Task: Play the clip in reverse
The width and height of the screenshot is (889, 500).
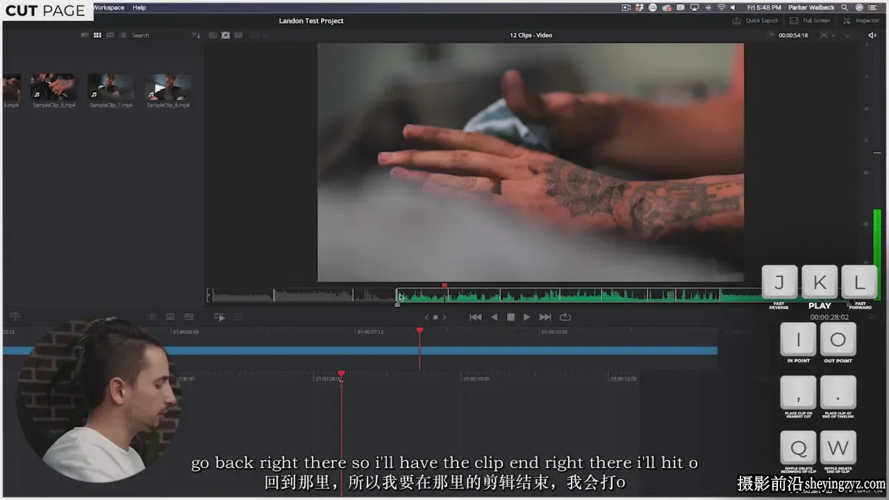Action: [x=494, y=317]
